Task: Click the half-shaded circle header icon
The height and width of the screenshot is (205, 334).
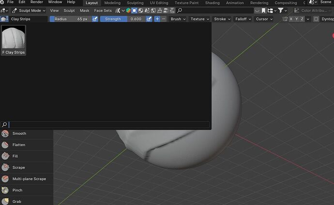Action: pos(140,11)
